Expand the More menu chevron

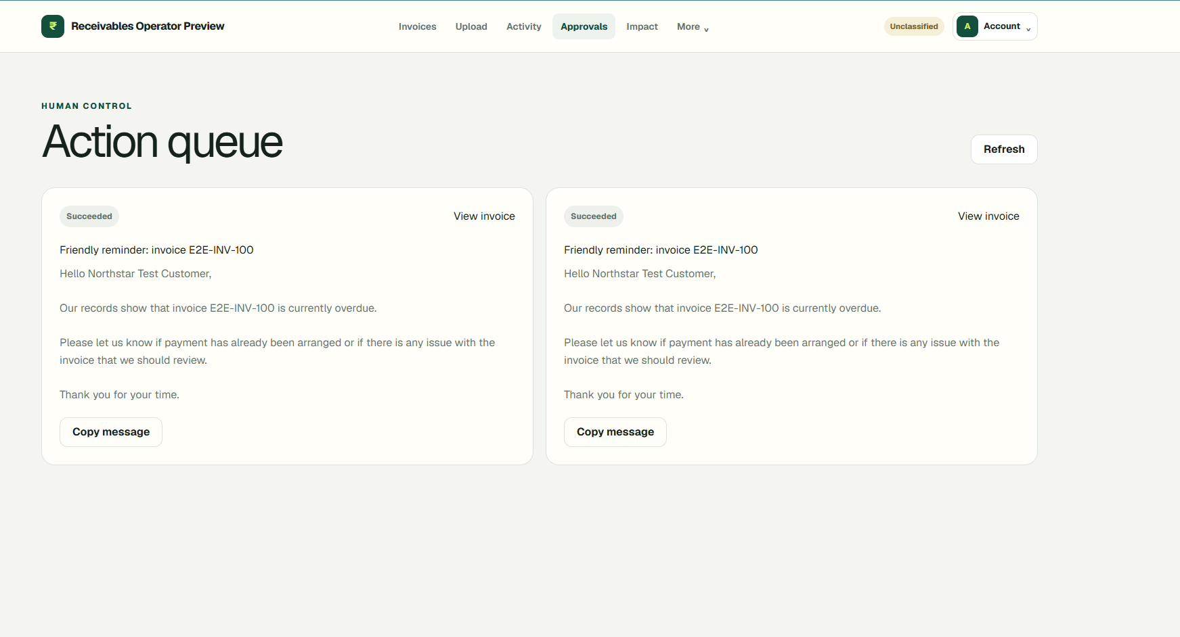coord(706,29)
